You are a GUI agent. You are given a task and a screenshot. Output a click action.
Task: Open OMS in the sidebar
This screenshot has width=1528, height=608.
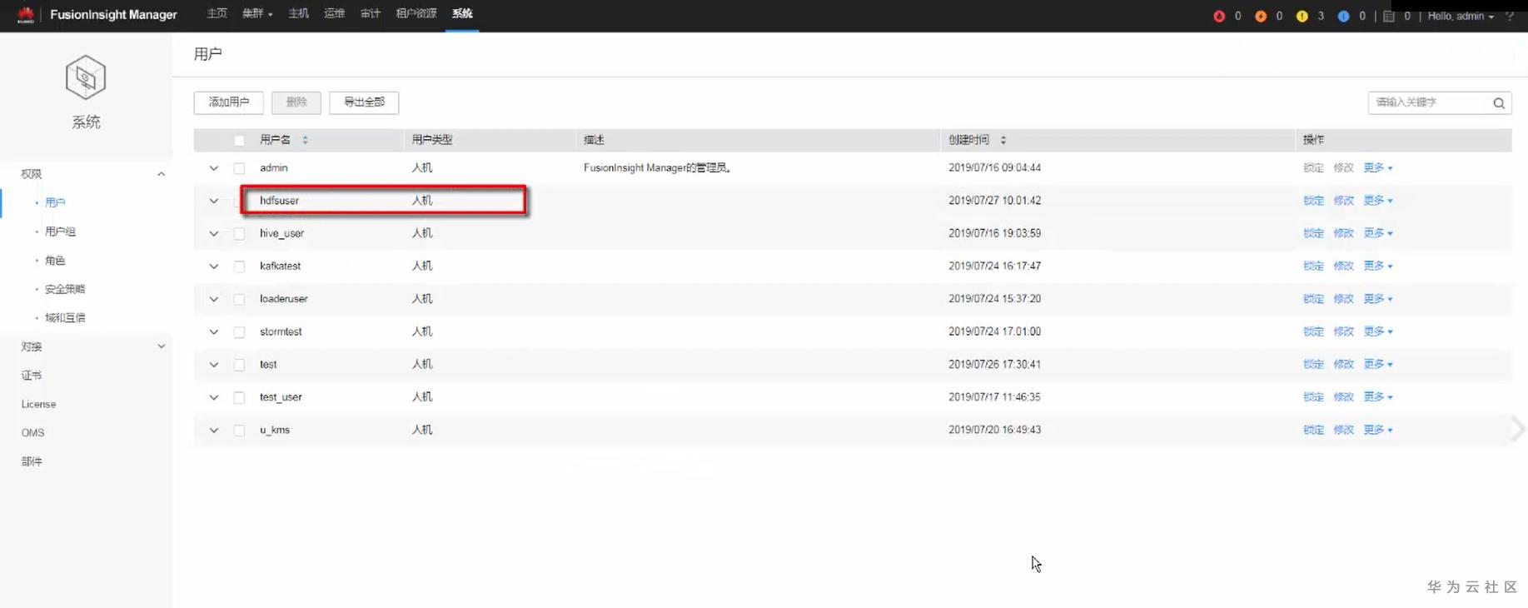33,433
